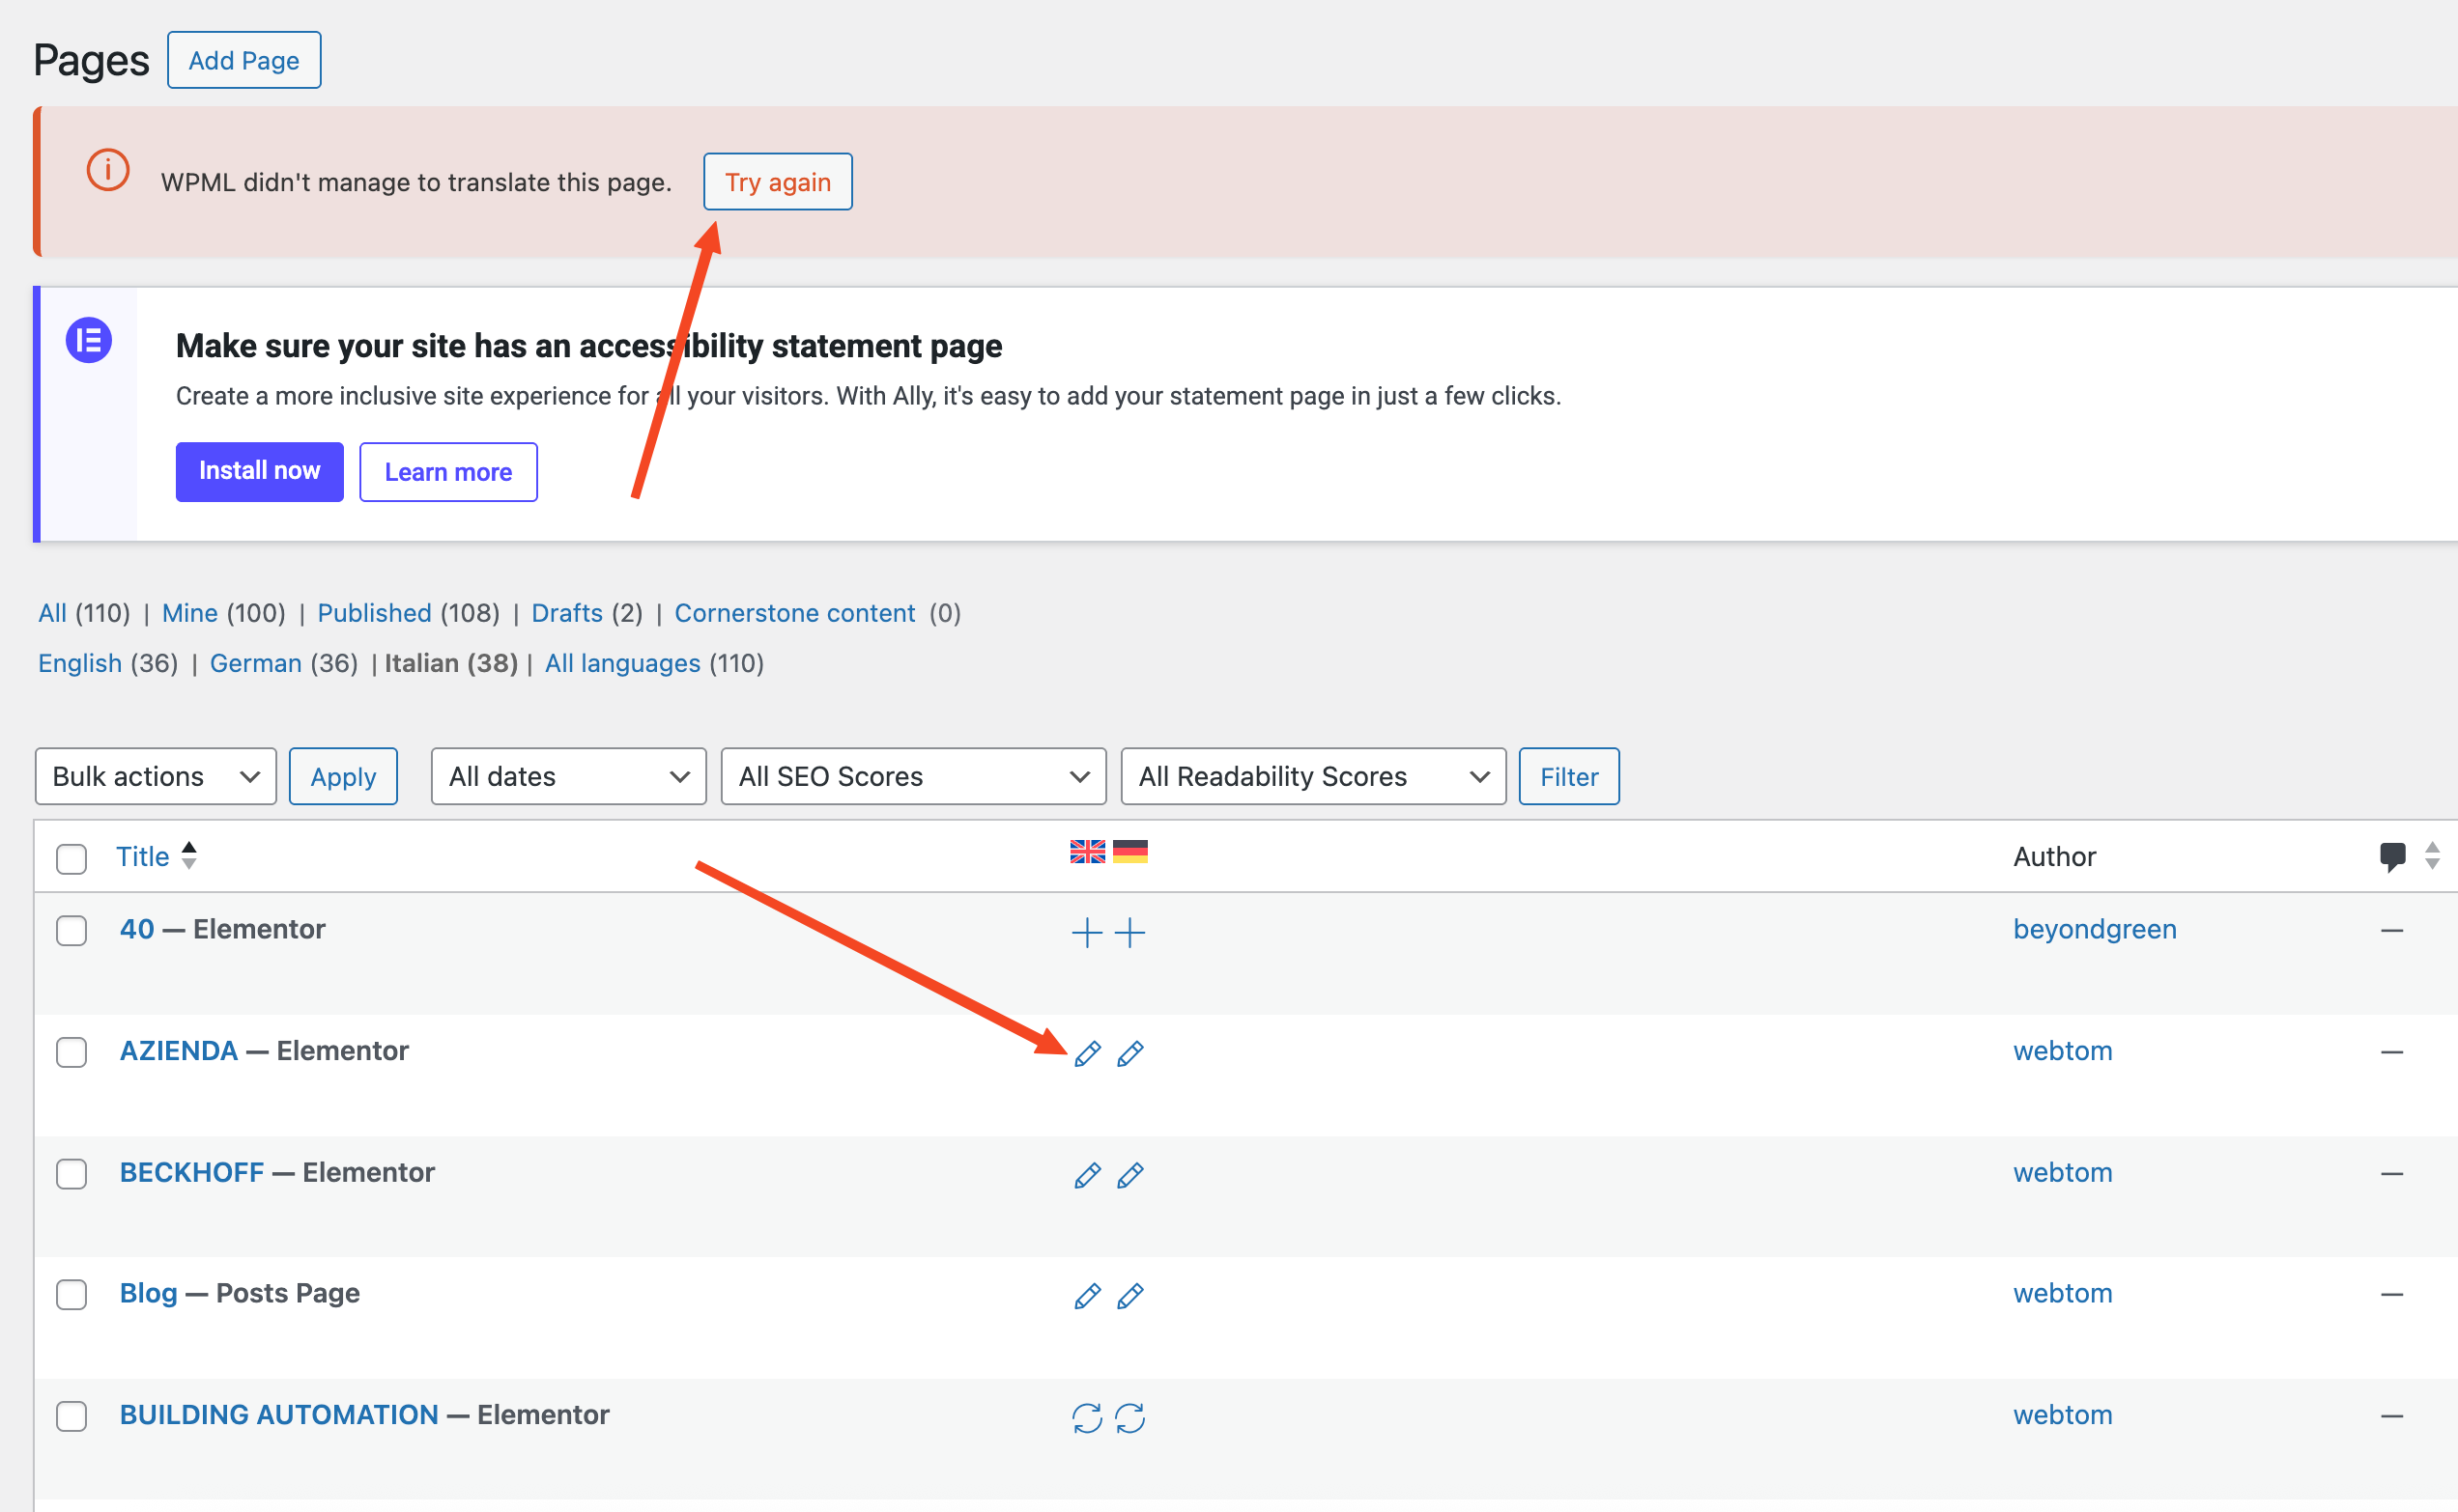Screen dimensions: 2458x1512
Task: Select the BUILDING AUTOMATION row checkbox
Action: click(x=71, y=1416)
